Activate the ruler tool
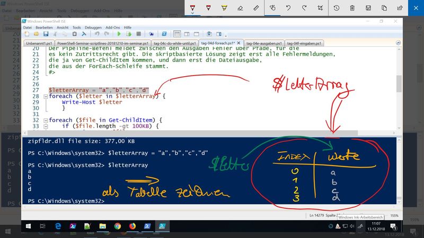This screenshot has width=424, height=238. coord(256,8)
